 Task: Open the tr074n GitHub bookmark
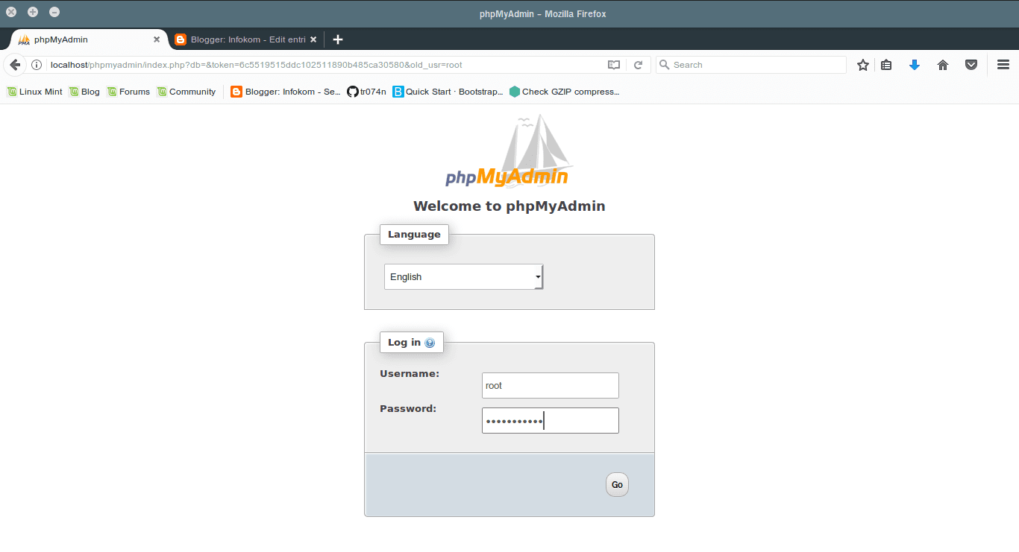click(367, 92)
